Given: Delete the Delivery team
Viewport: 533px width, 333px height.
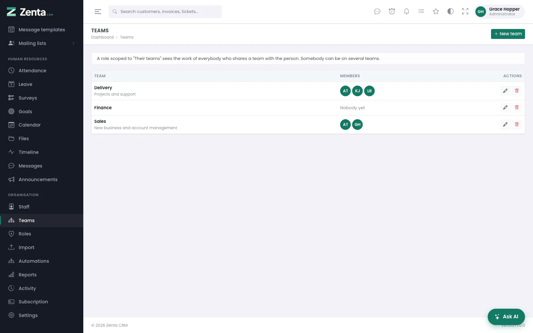Looking at the screenshot, I should (x=517, y=91).
